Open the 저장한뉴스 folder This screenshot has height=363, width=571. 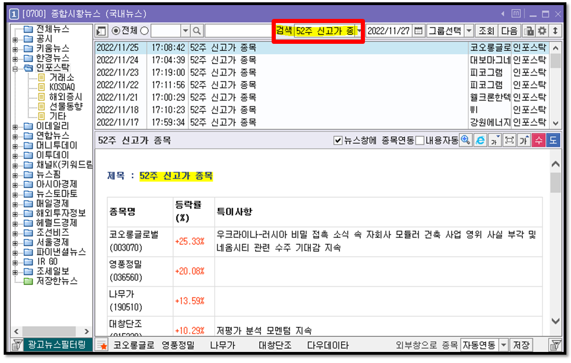tap(57, 281)
